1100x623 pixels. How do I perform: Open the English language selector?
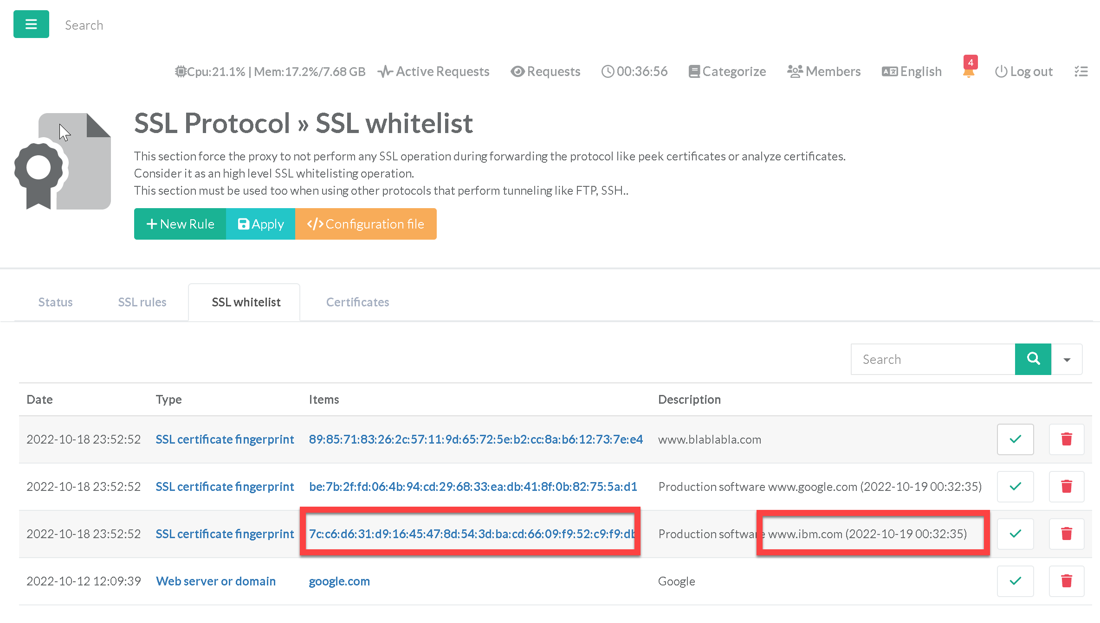[912, 71]
